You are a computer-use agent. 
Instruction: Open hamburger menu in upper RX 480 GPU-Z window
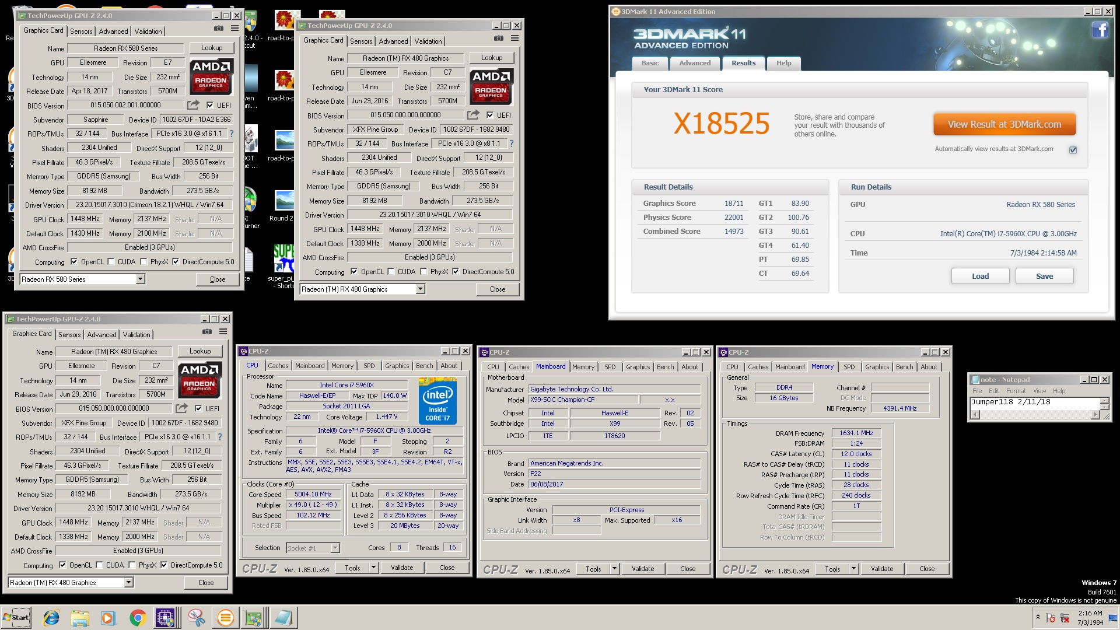[514, 38]
